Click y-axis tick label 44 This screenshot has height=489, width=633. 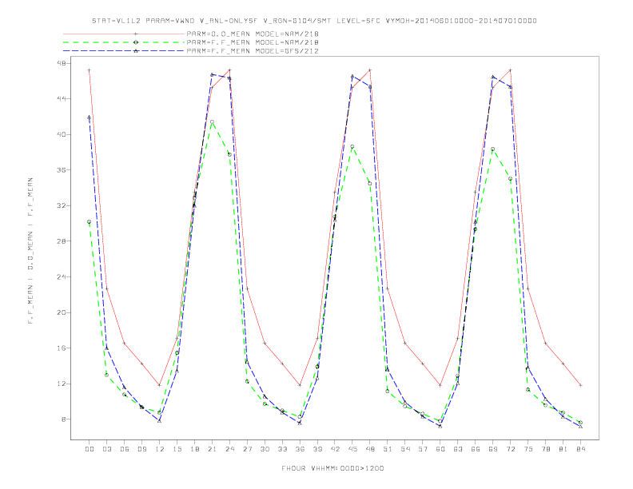coord(62,99)
